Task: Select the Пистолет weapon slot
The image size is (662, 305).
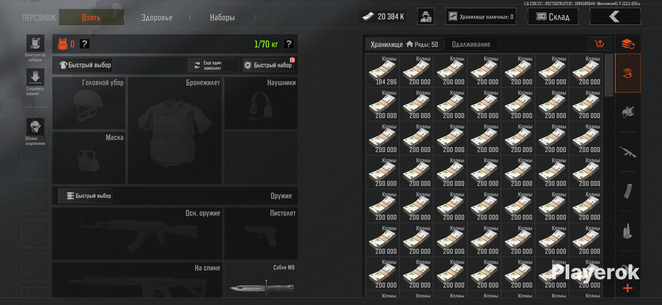Action: point(261,233)
